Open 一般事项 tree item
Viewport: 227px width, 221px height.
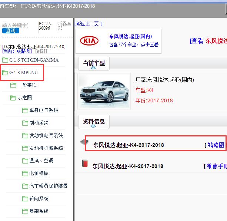27,85
